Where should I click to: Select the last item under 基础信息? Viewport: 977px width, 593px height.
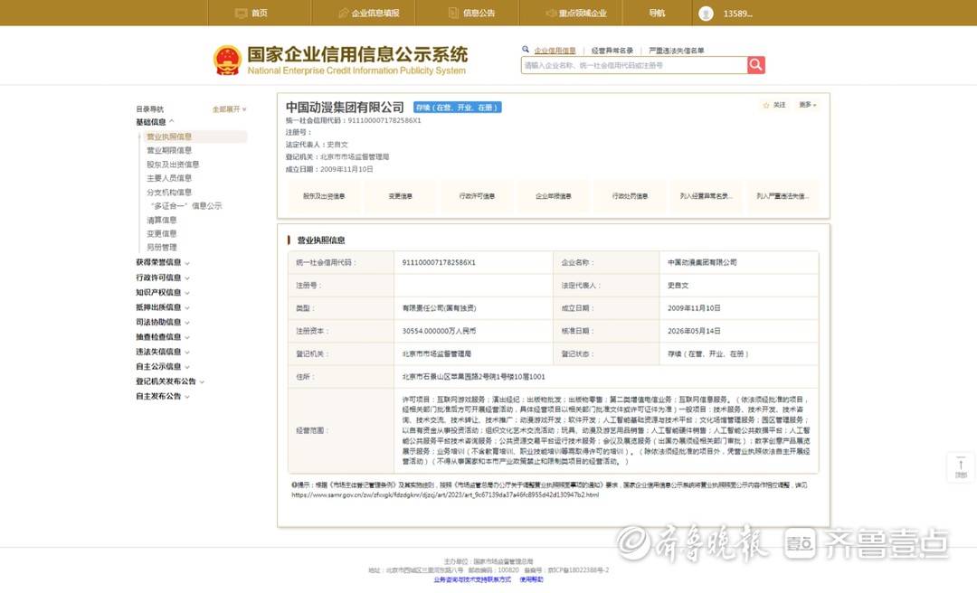161,248
